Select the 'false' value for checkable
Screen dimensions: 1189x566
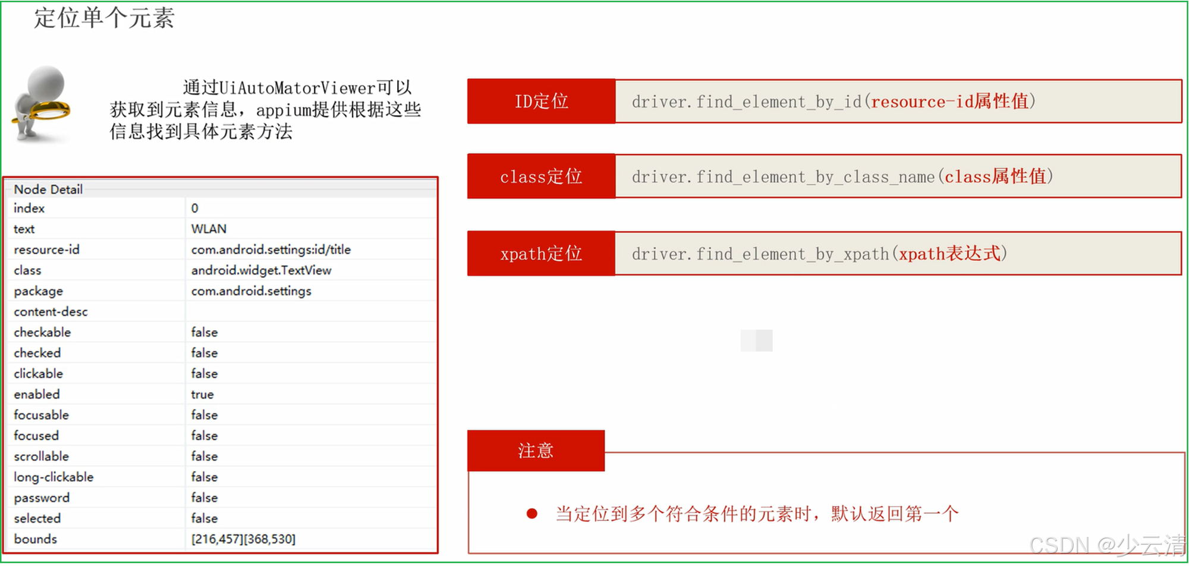point(205,333)
